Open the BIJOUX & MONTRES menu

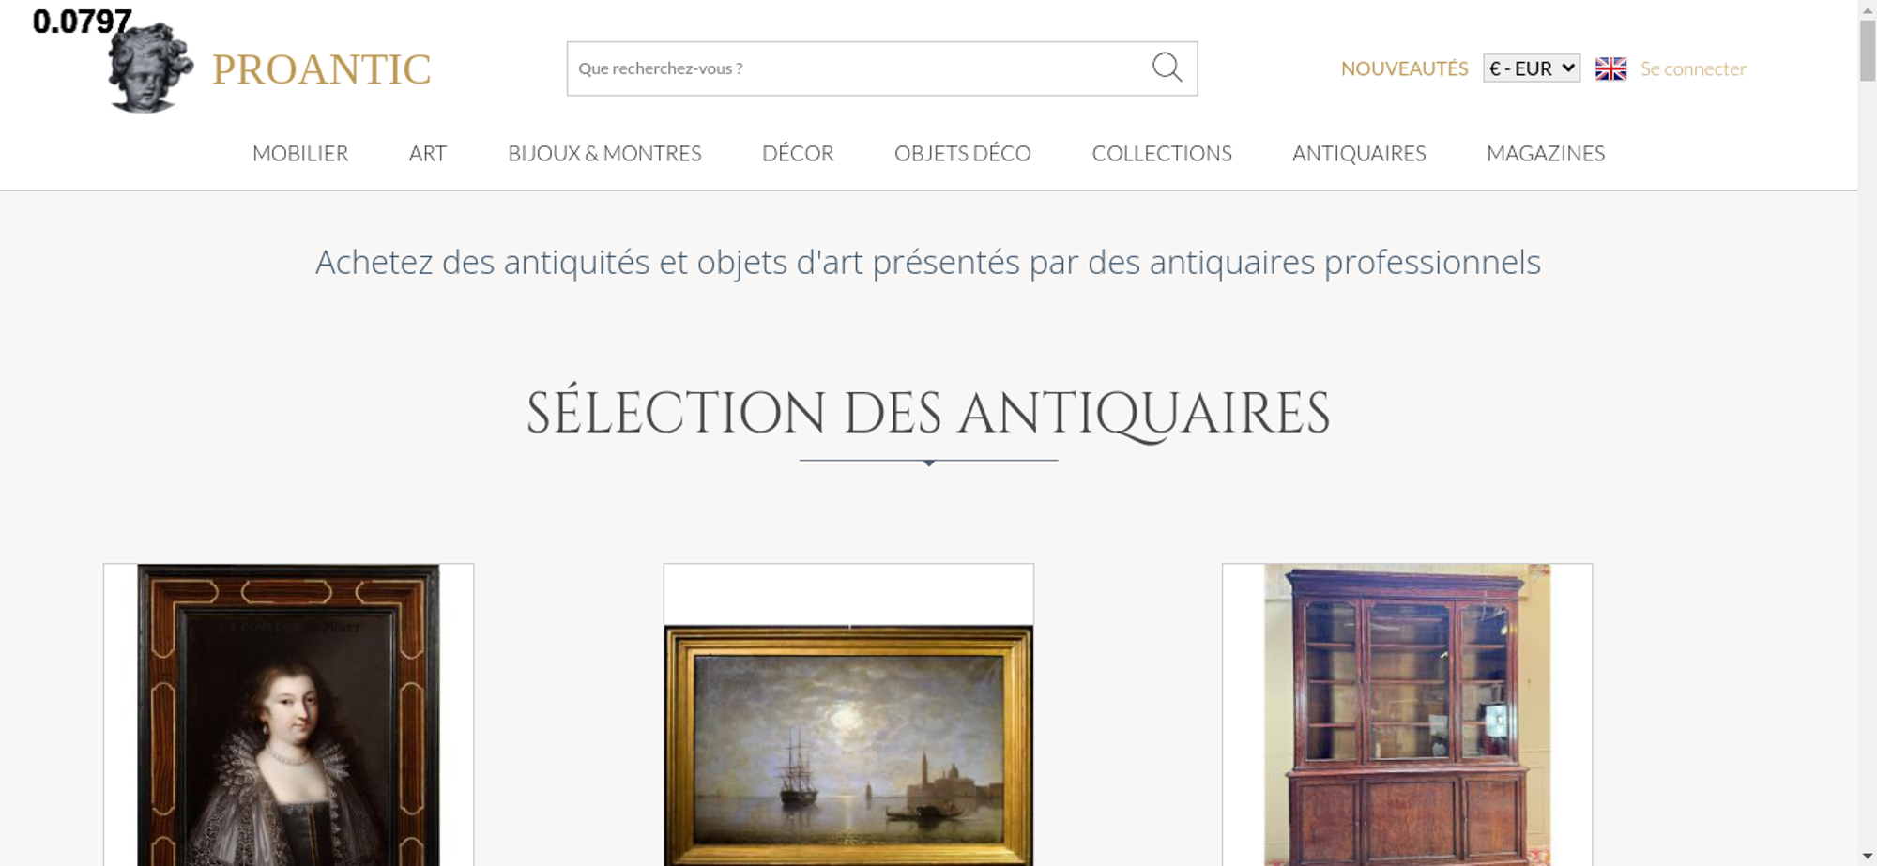604,153
